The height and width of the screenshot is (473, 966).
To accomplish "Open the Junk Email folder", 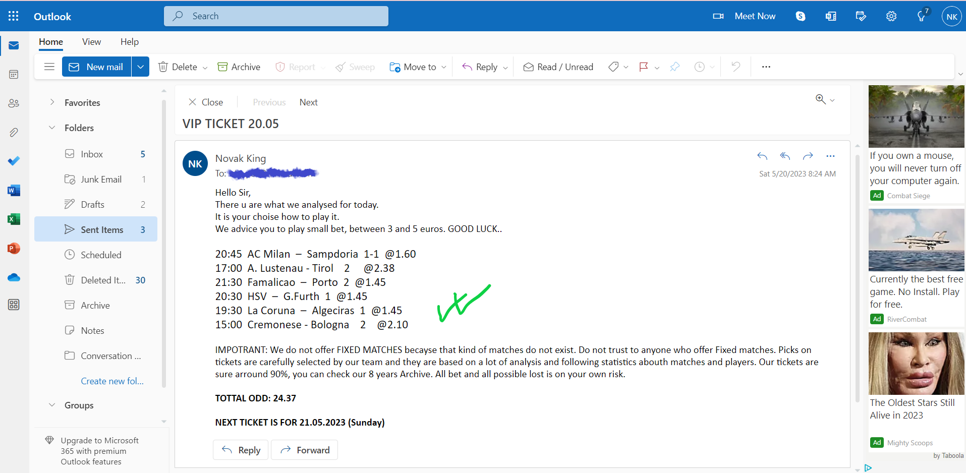I will (x=96, y=179).
